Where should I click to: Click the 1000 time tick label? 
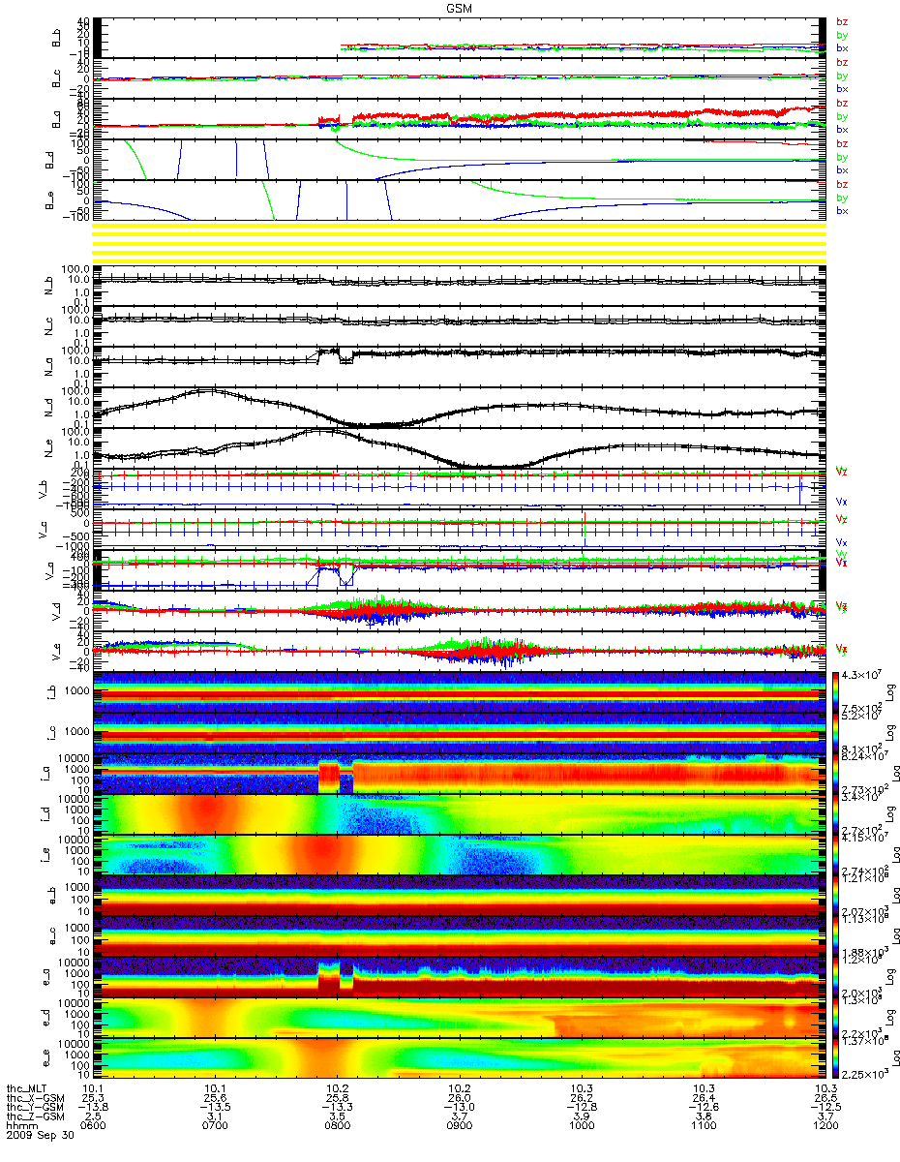tap(582, 1127)
